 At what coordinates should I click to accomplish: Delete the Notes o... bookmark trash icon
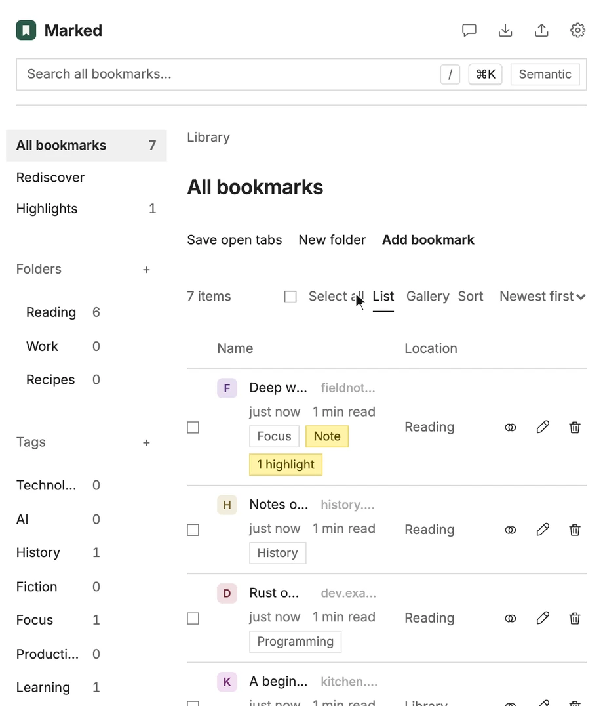click(575, 530)
